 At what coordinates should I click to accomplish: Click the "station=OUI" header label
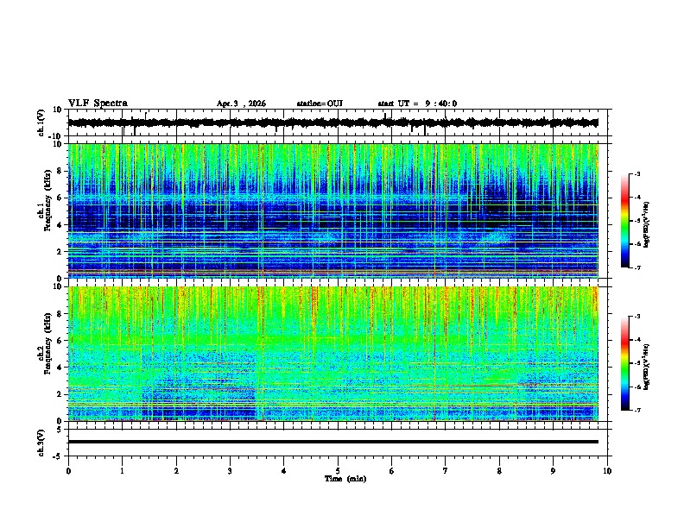click(x=320, y=104)
